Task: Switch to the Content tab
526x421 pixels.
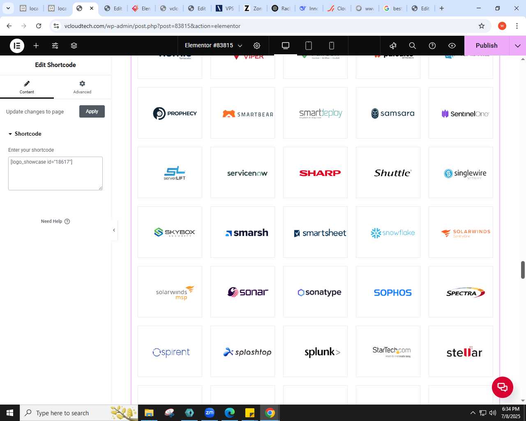Action: 27,87
